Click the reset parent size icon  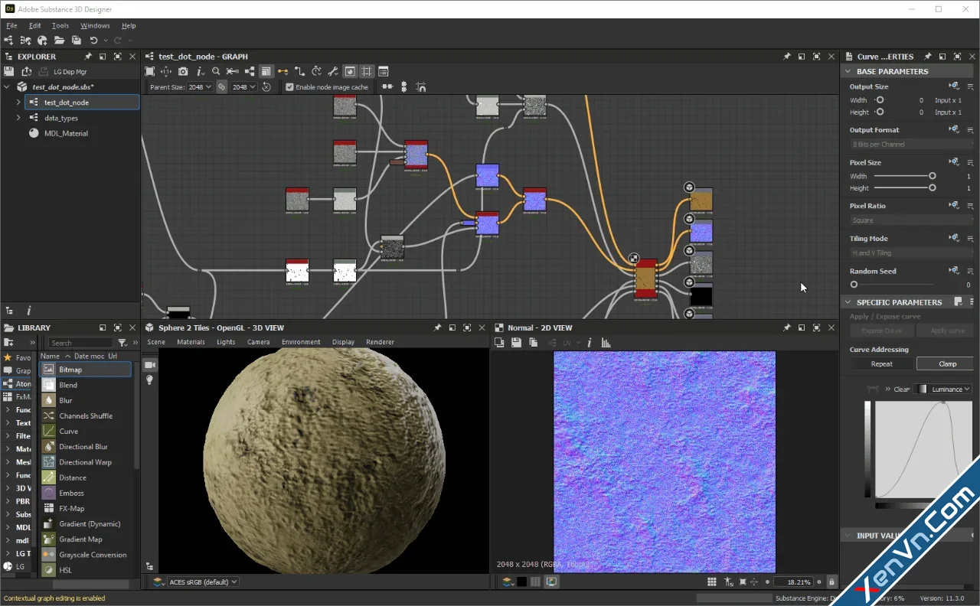coord(266,87)
